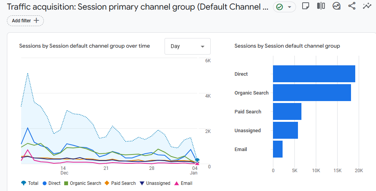This screenshot has width=376, height=191.
Task: Click the compare view columns icon
Action: 321,6
